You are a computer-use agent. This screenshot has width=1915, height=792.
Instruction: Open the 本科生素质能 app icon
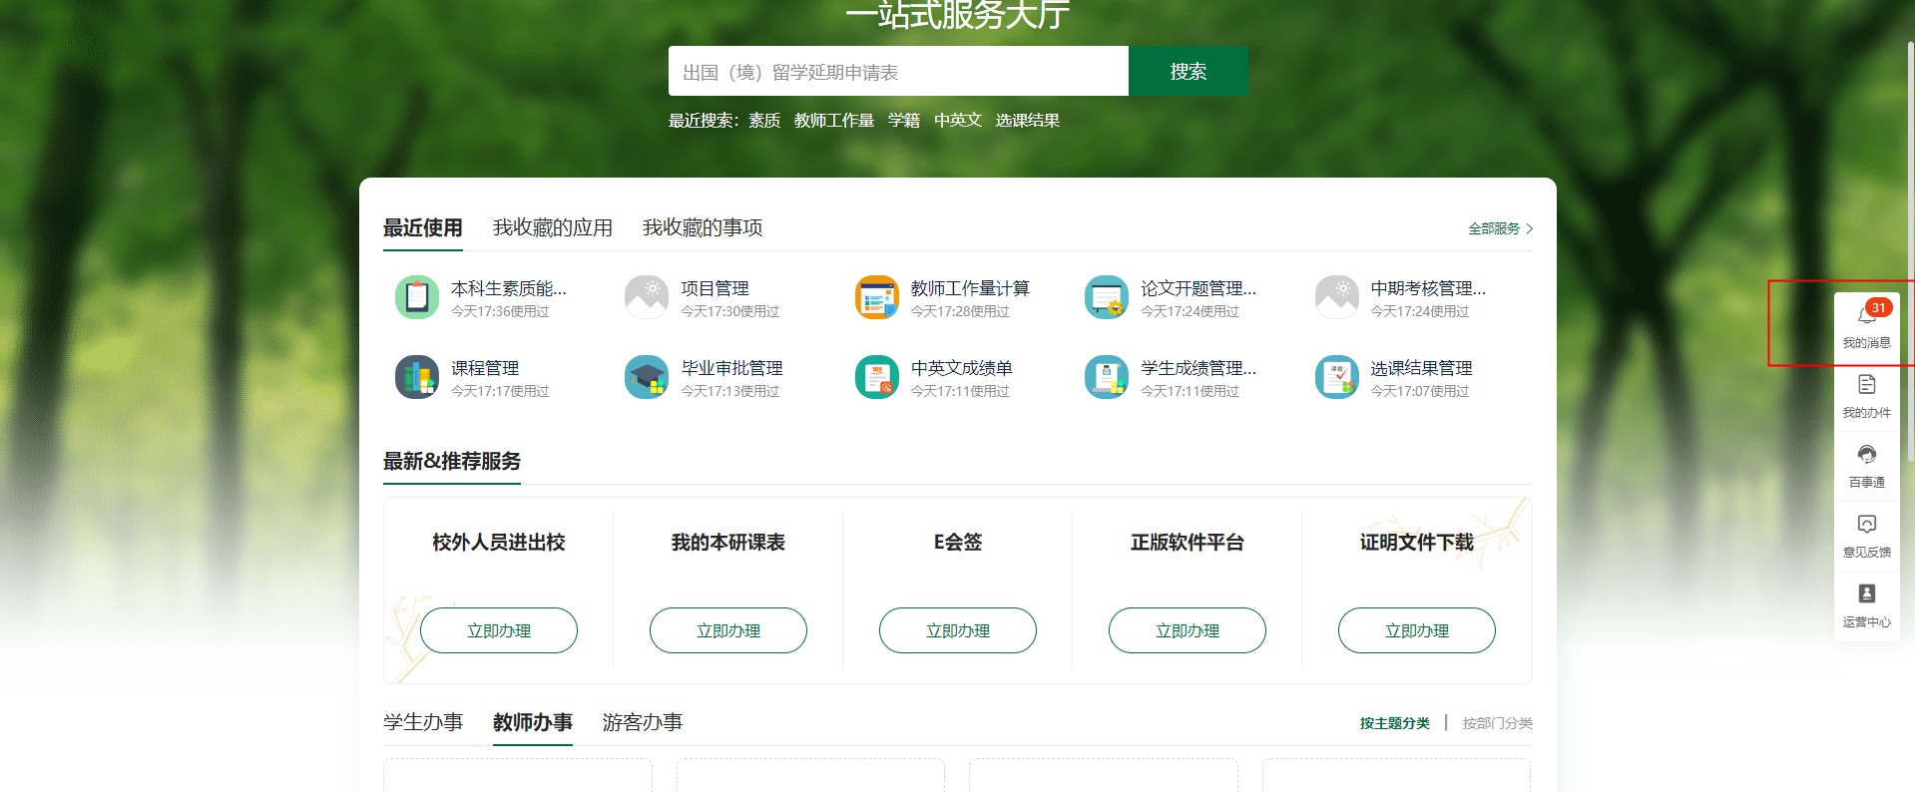coord(416,297)
